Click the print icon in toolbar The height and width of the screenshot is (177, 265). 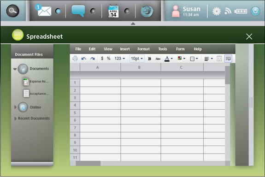(75, 59)
